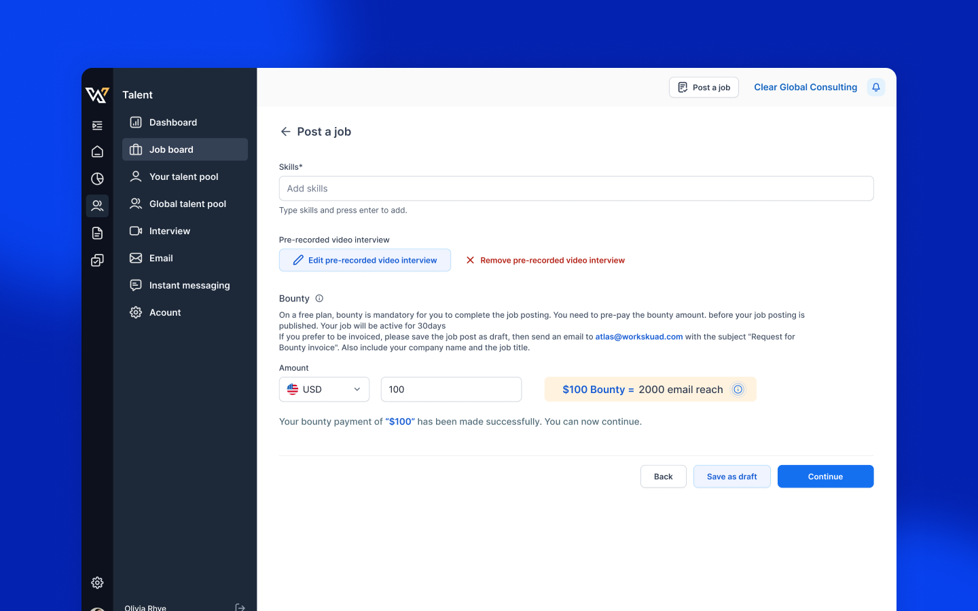This screenshot has height=611, width=978.
Task: Click the "$100" amount in the payment message
Action: pyautogui.click(x=400, y=422)
